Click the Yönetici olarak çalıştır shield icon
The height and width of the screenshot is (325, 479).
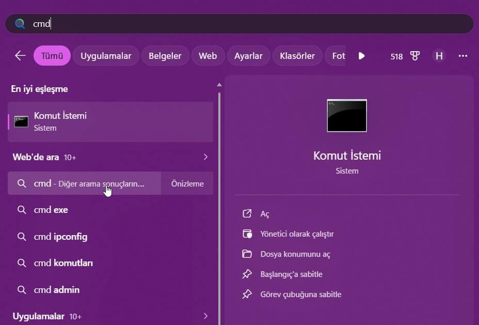click(x=247, y=234)
